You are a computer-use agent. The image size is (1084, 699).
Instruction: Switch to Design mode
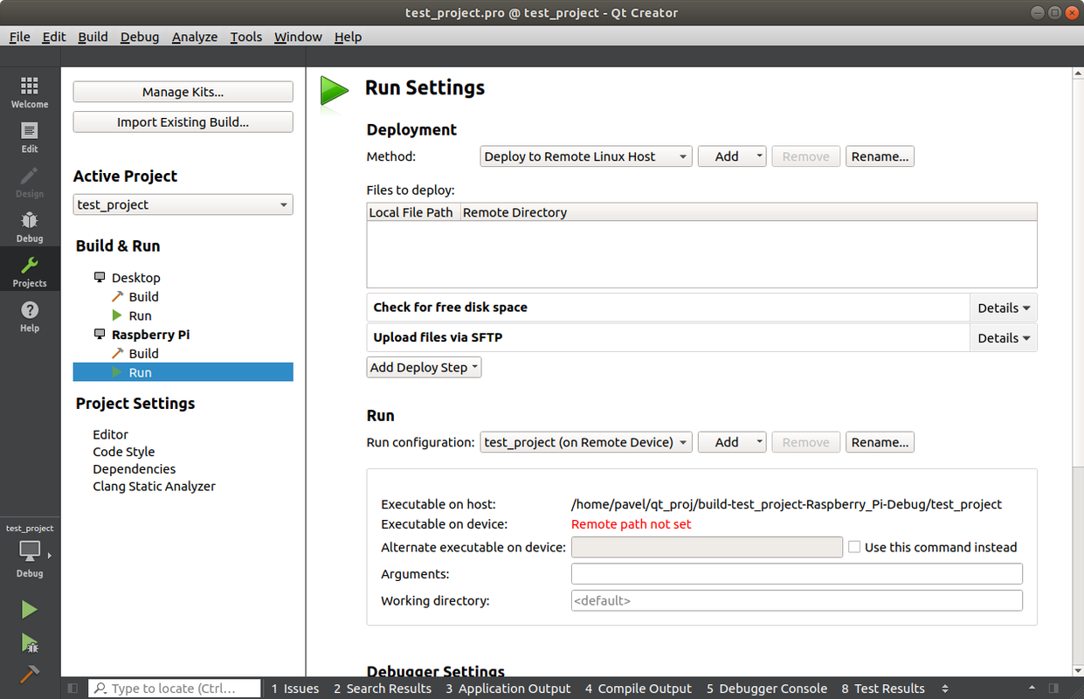pos(30,182)
